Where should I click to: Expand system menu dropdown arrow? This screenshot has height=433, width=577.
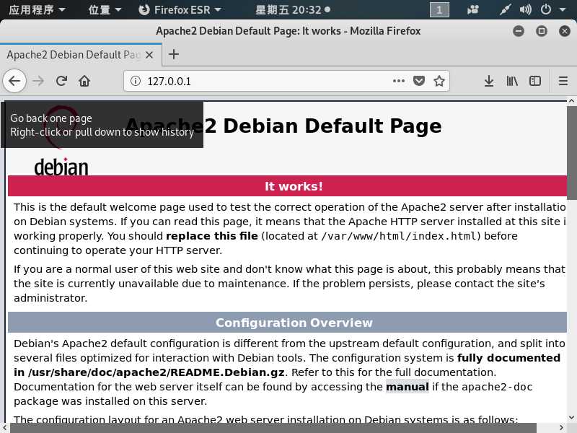(x=563, y=9)
